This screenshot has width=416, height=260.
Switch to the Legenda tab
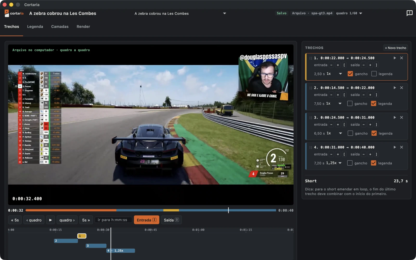[35, 27]
